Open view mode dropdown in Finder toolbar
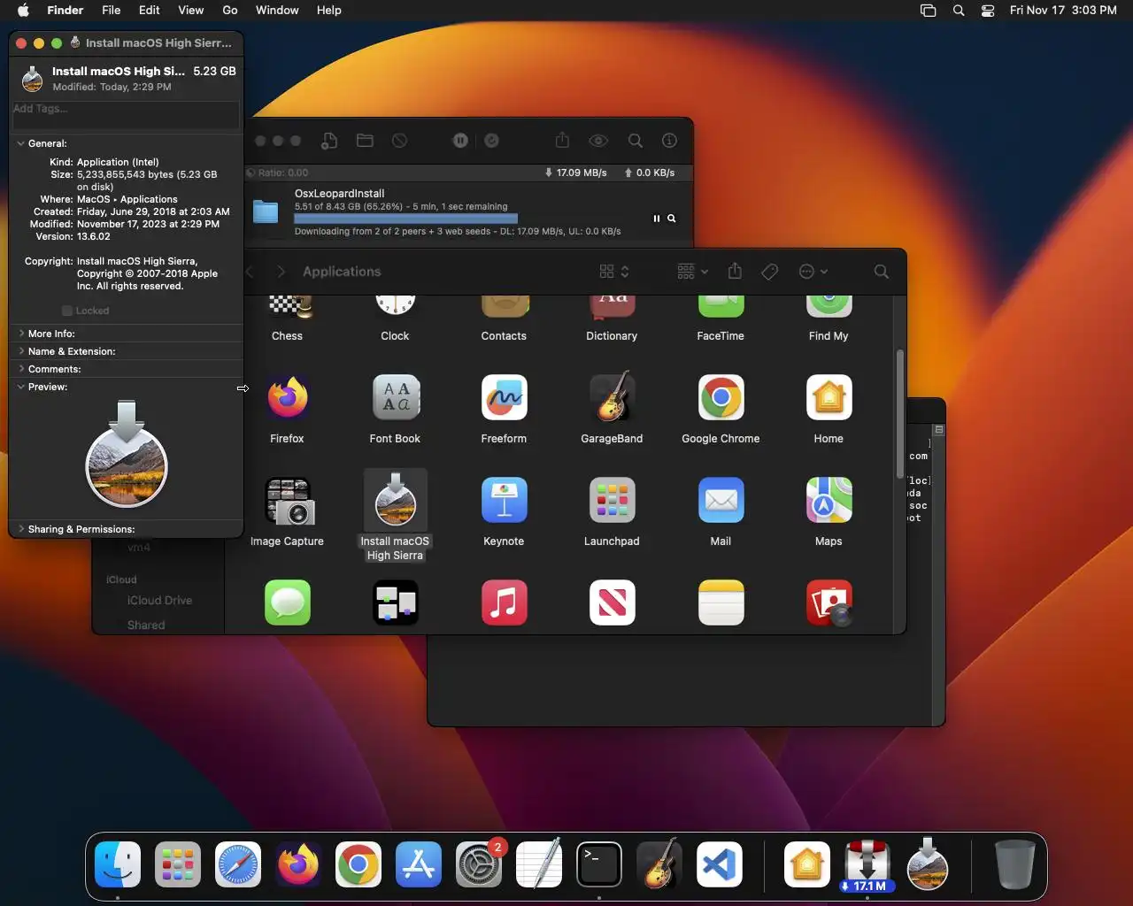Screen dimensions: 1133x906 [614, 272]
